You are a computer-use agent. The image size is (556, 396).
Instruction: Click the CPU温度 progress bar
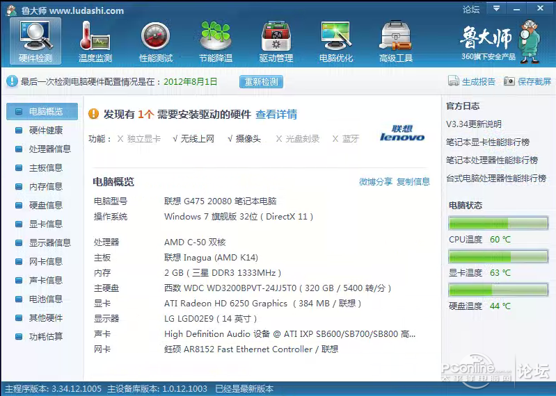[x=498, y=223]
